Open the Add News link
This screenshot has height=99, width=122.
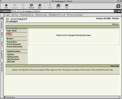pos(11,54)
